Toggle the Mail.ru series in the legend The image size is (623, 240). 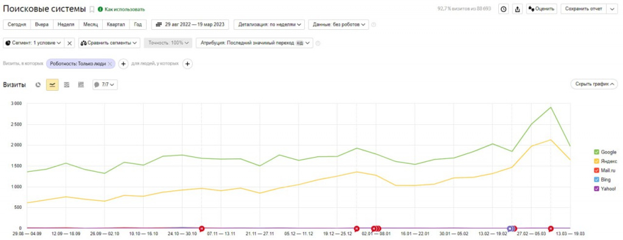tap(604, 171)
